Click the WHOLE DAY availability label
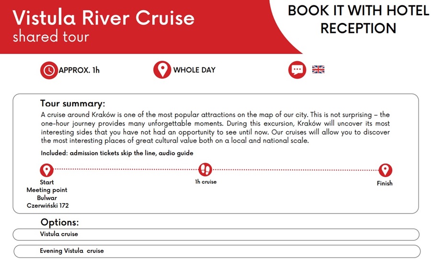The image size is (431, 259). (194, 70)
